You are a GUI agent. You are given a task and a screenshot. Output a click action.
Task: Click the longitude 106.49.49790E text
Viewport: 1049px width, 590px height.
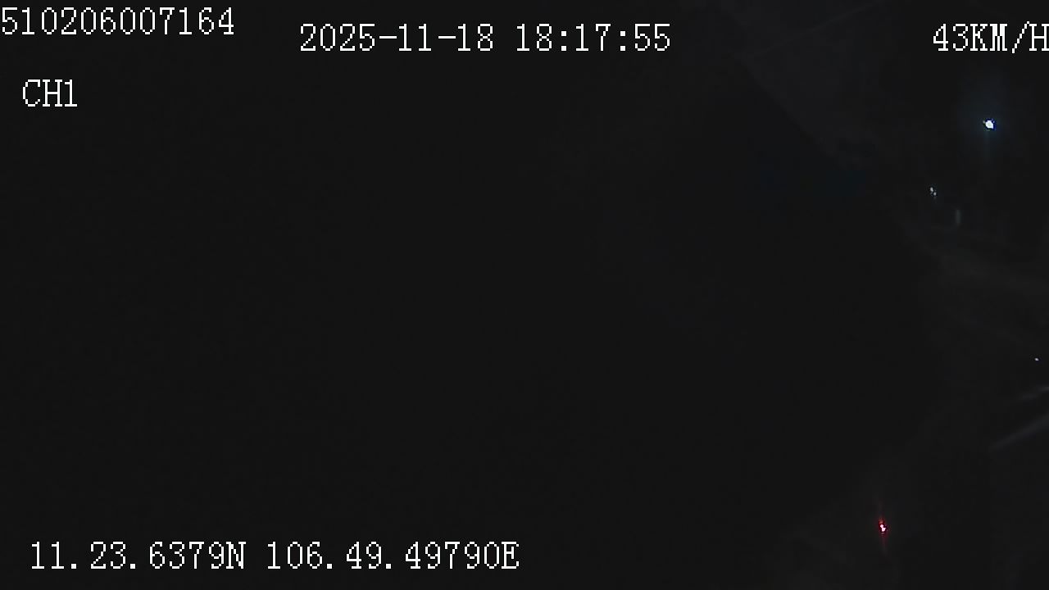(393, 556)
